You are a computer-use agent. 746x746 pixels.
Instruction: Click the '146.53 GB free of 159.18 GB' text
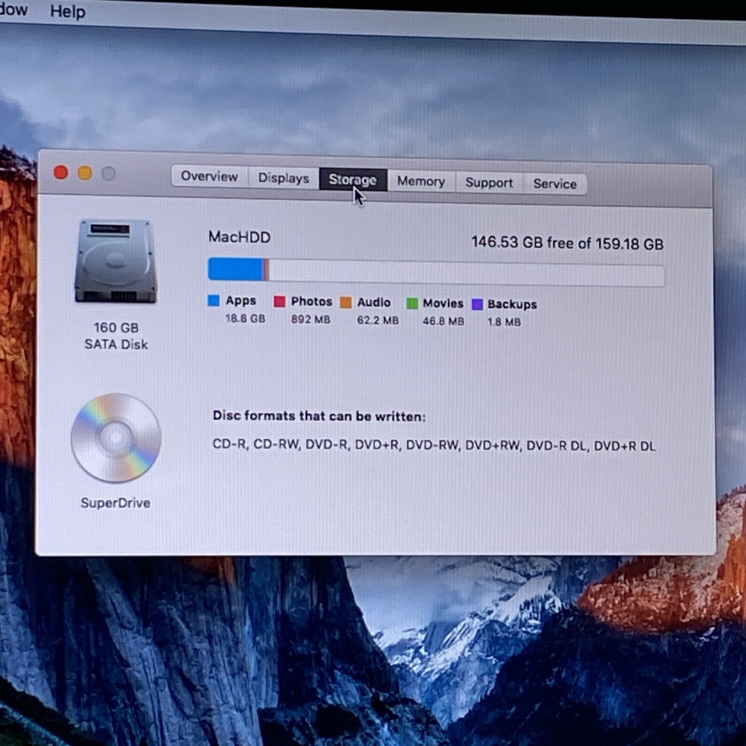[567, 243]
